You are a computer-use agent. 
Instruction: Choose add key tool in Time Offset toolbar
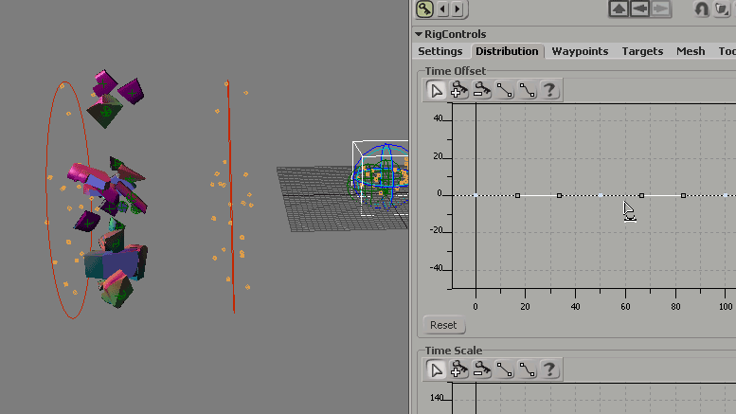point(459,90)
